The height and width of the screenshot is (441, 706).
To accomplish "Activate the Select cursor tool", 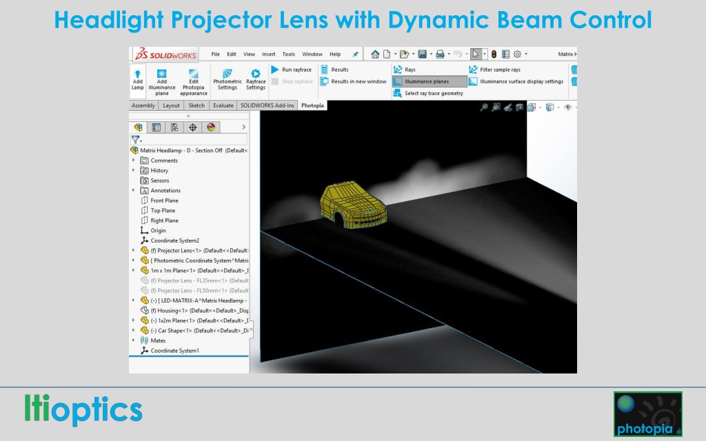I will click(x=476, y=54).
